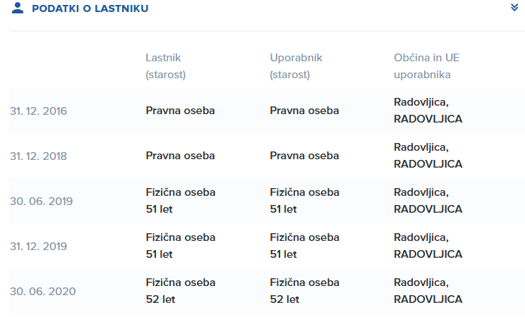The image size is (525, 317).
Task: Select the Uporabnik (starost) column header
Action: [296, 66]
